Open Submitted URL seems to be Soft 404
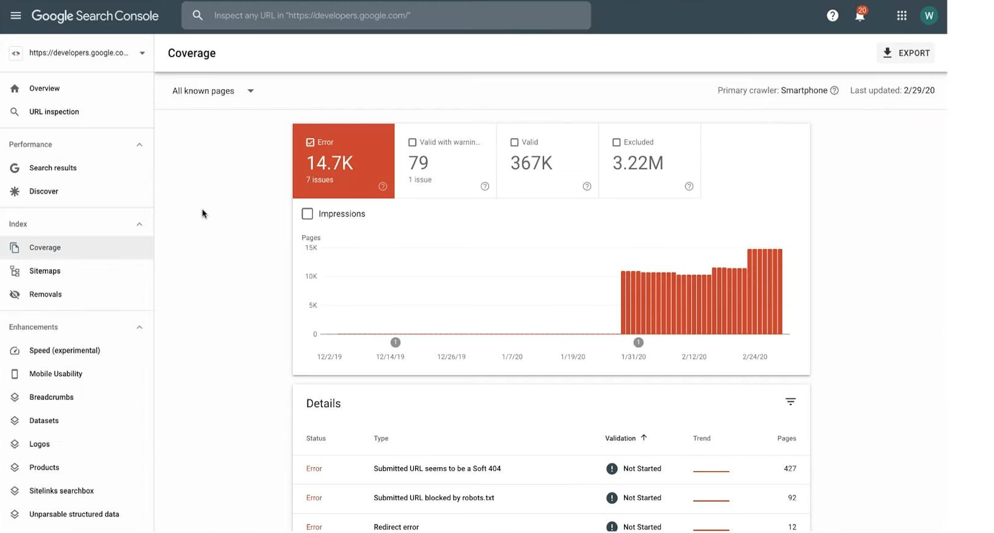This screenshot has height=533, width=994. coord(551,469)
